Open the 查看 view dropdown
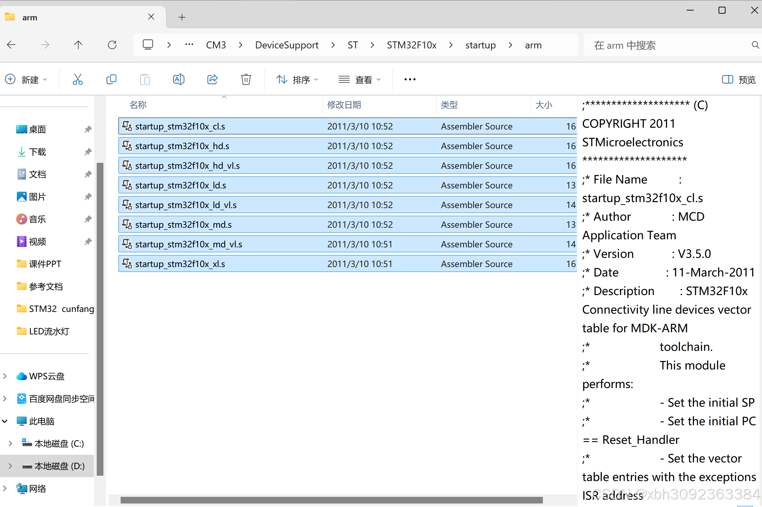Screen dimensions: 762x507 point(360,80)
